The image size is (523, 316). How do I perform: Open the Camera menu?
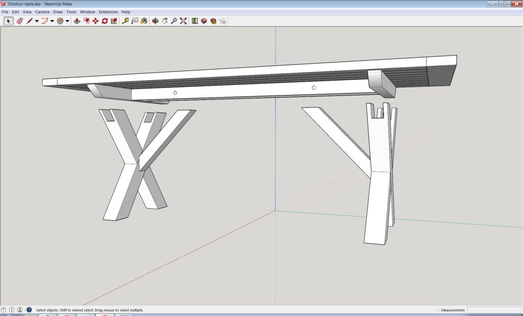pyautogui.click(x=42, y=12)
